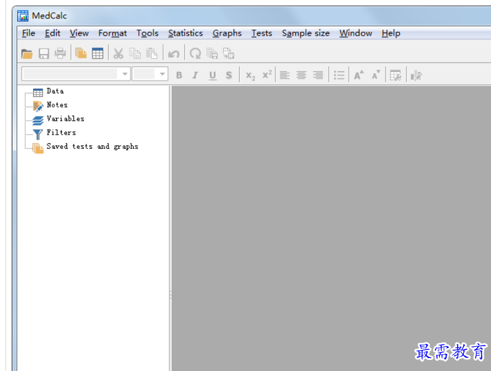Open the Edit menu
Image resolution: width=491 pixels, height=371 pixels.
52,33
